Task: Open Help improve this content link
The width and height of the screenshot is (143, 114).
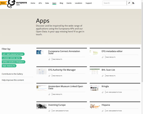Action: point(13,80)
